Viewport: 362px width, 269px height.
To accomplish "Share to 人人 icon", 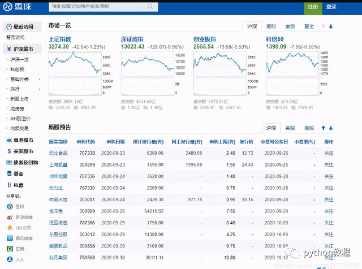I will click(x=10, y=259).
